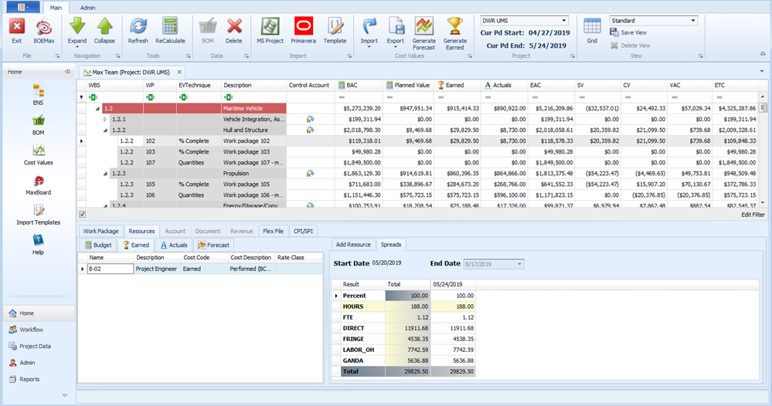This screenshot has width=772, height=406.
Task: Collapse WBS row 1.2.3 Propulsion
Action: click(x=106, y=174)
